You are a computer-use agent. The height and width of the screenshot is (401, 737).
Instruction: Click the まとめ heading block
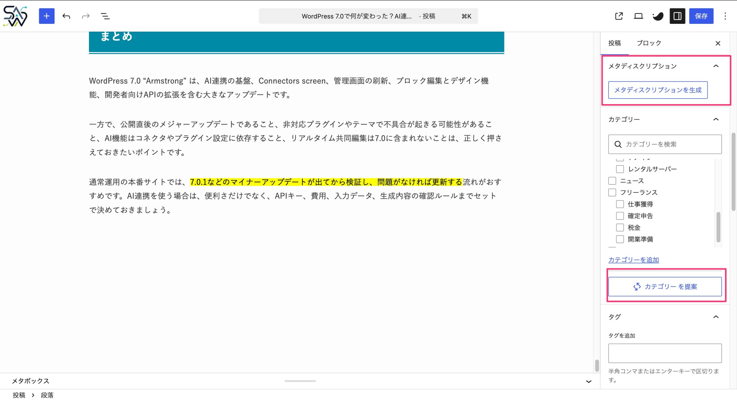tap(297, 42)
